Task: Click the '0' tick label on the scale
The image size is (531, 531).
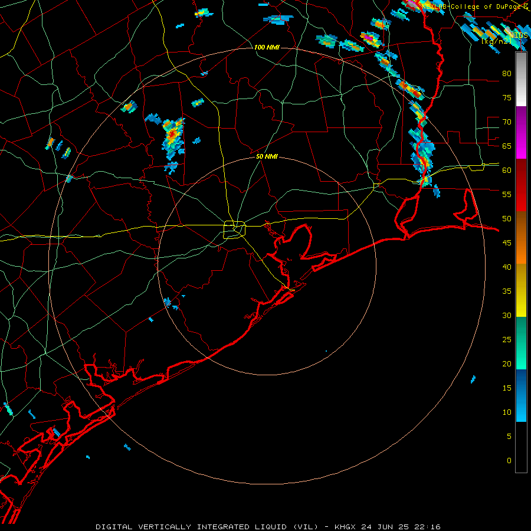Action: click(509, 461)
